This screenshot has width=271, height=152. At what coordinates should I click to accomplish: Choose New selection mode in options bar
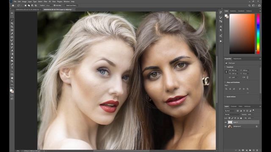click(25, 5)
